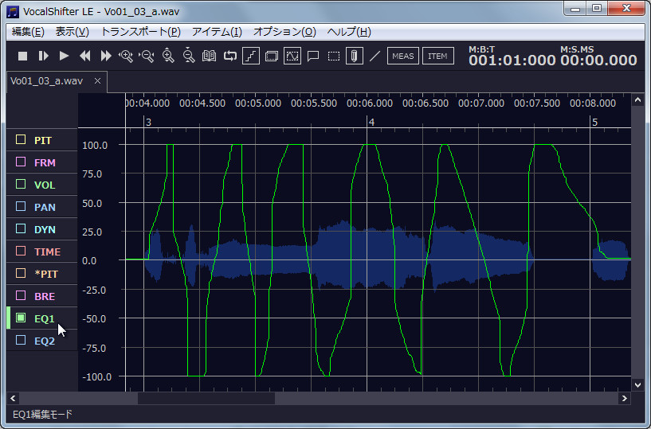Click the M:B:T position display 001:01:000
The width and height of the screenshot is (651, 429).
click(512, 60)
